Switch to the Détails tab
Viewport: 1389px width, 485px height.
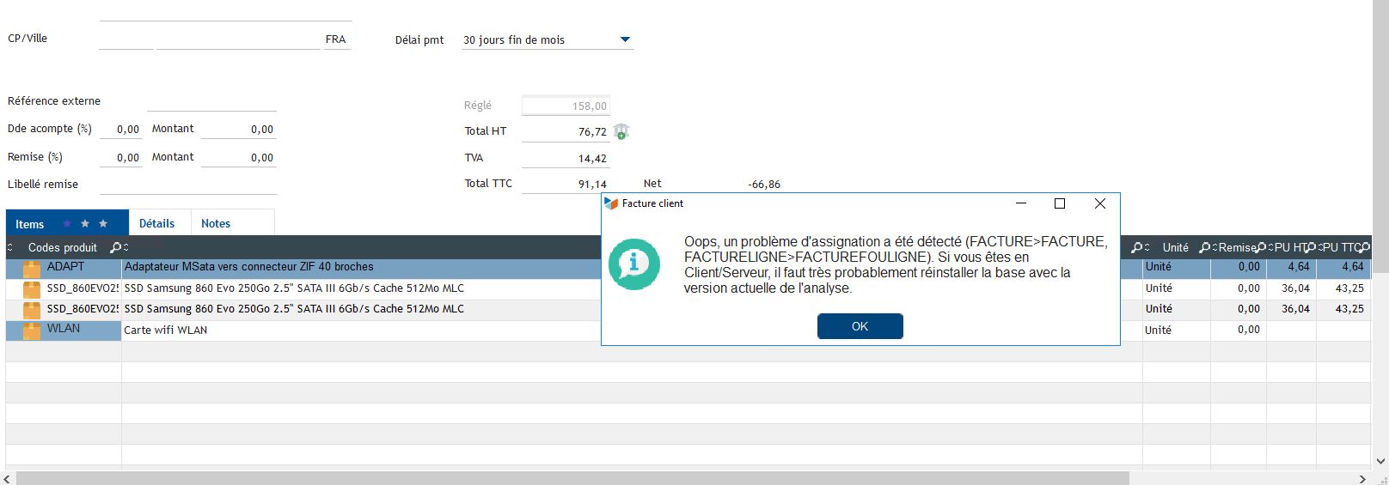click(x=156, y=223)
